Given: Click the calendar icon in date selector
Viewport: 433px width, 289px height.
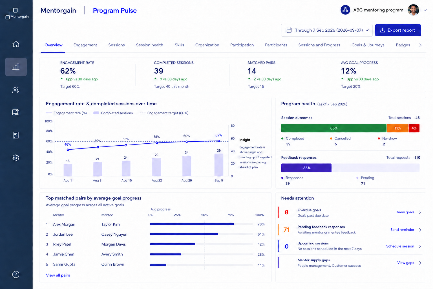Looking at the screenshot, I should (289, 30).
